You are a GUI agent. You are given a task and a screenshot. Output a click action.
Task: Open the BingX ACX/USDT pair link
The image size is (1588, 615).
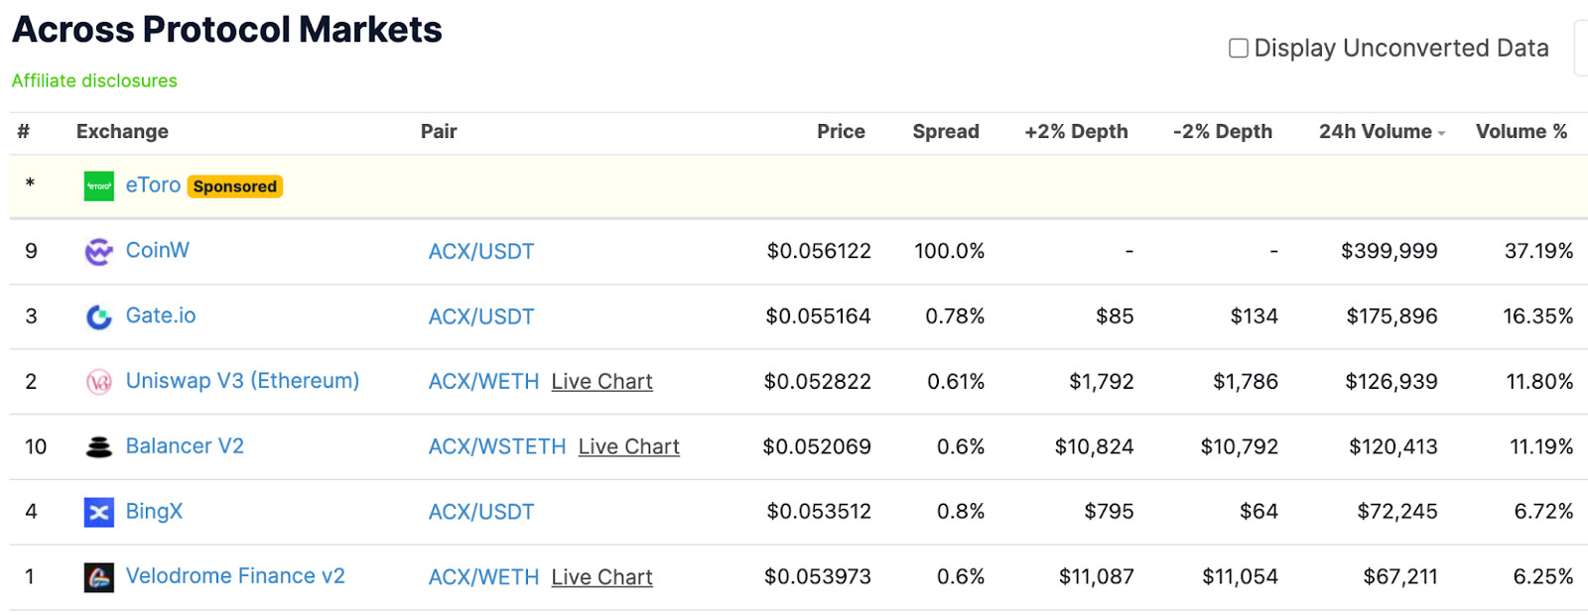coord(481,513)
